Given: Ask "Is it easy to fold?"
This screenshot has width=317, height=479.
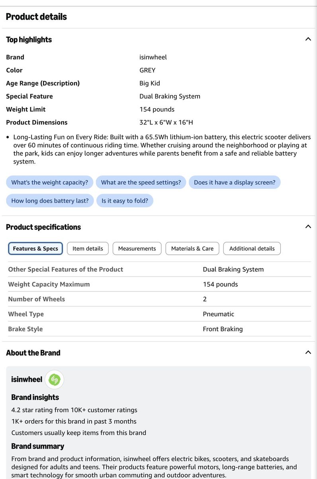Looking at the screenshot, I should [x=125, y=201].
